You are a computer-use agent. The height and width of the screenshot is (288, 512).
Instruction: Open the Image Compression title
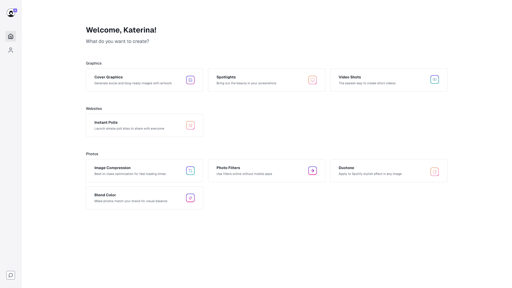point(113,168)
